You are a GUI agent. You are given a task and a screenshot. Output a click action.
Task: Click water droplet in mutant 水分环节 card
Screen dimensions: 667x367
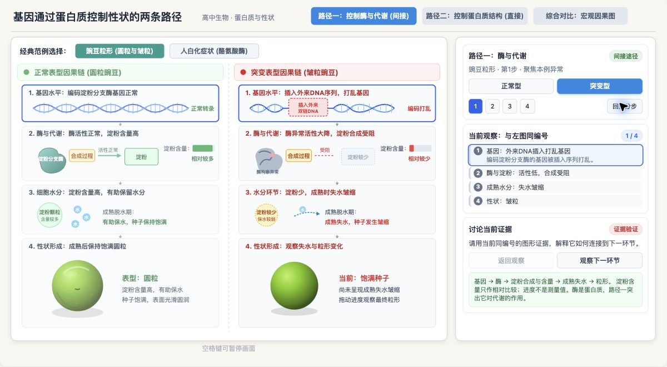[303, 209]
